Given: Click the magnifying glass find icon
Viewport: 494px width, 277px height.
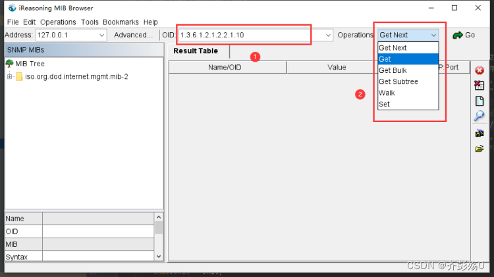Looking at the screenshot, I should click(480, 116).
